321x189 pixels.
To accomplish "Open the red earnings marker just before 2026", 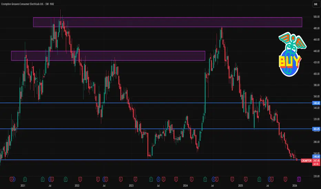I will [285, 179].
